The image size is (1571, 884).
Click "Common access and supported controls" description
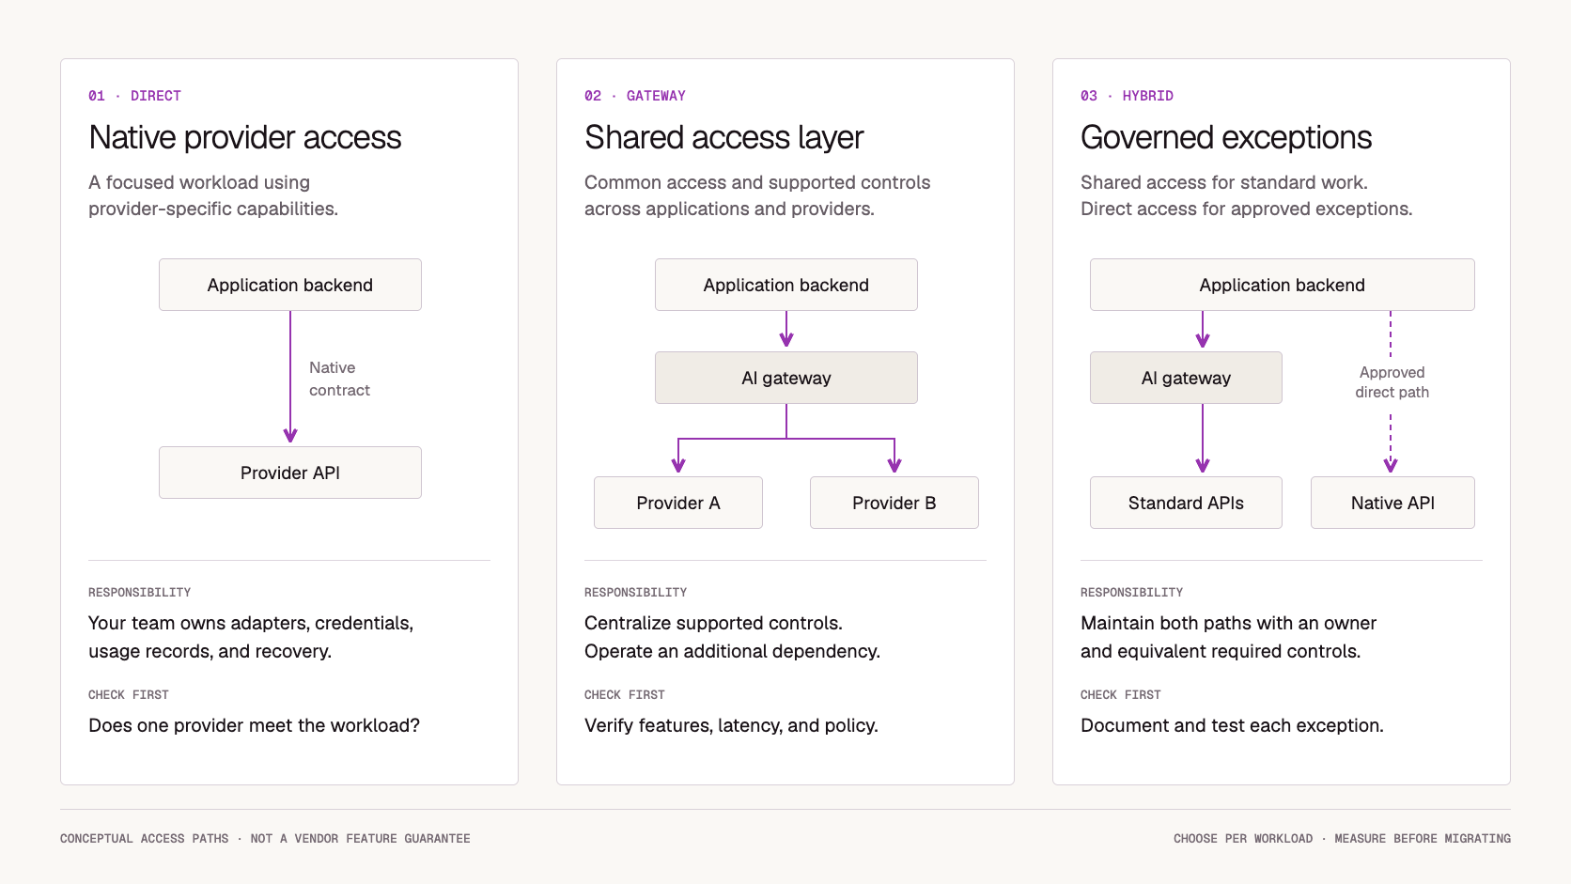pos(757,182)
